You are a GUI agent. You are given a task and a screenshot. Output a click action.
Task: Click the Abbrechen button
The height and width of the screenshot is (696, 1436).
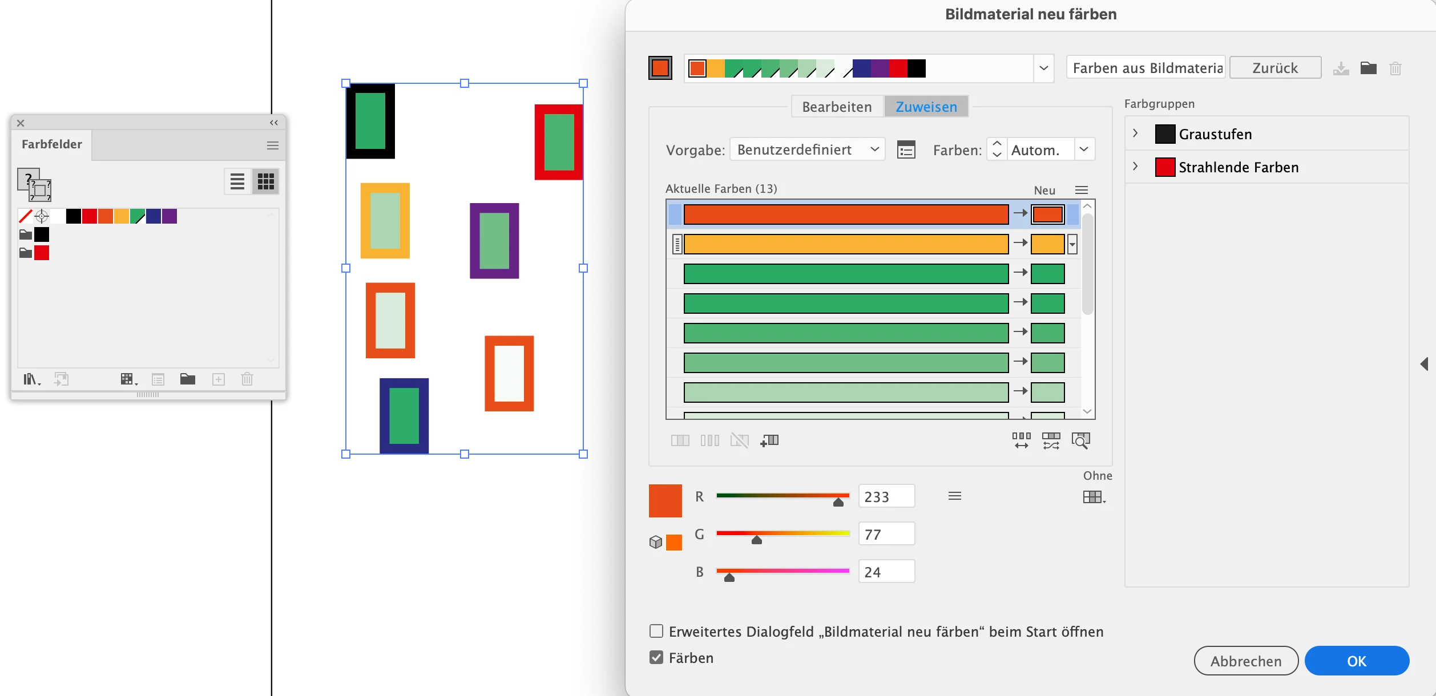pyautogui.click(x=1245, y=661)
